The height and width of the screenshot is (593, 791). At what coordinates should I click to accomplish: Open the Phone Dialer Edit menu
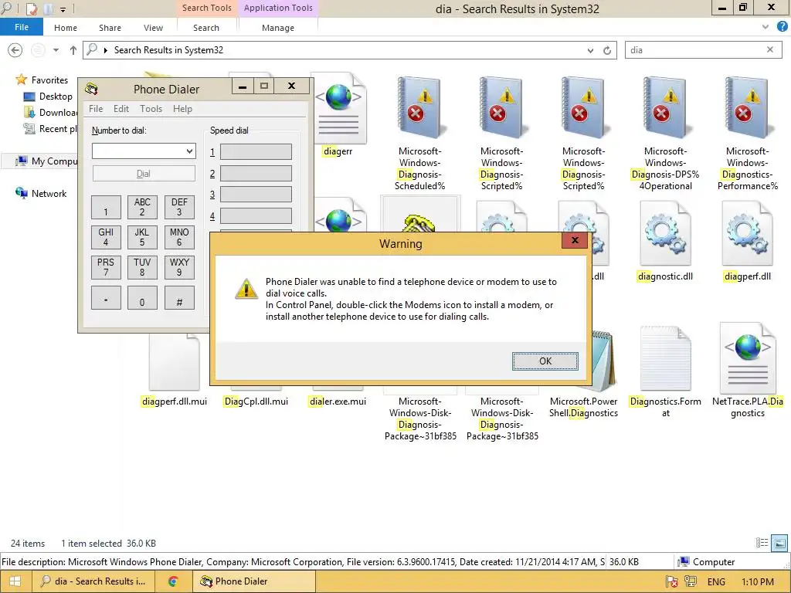tap(121, 109)
